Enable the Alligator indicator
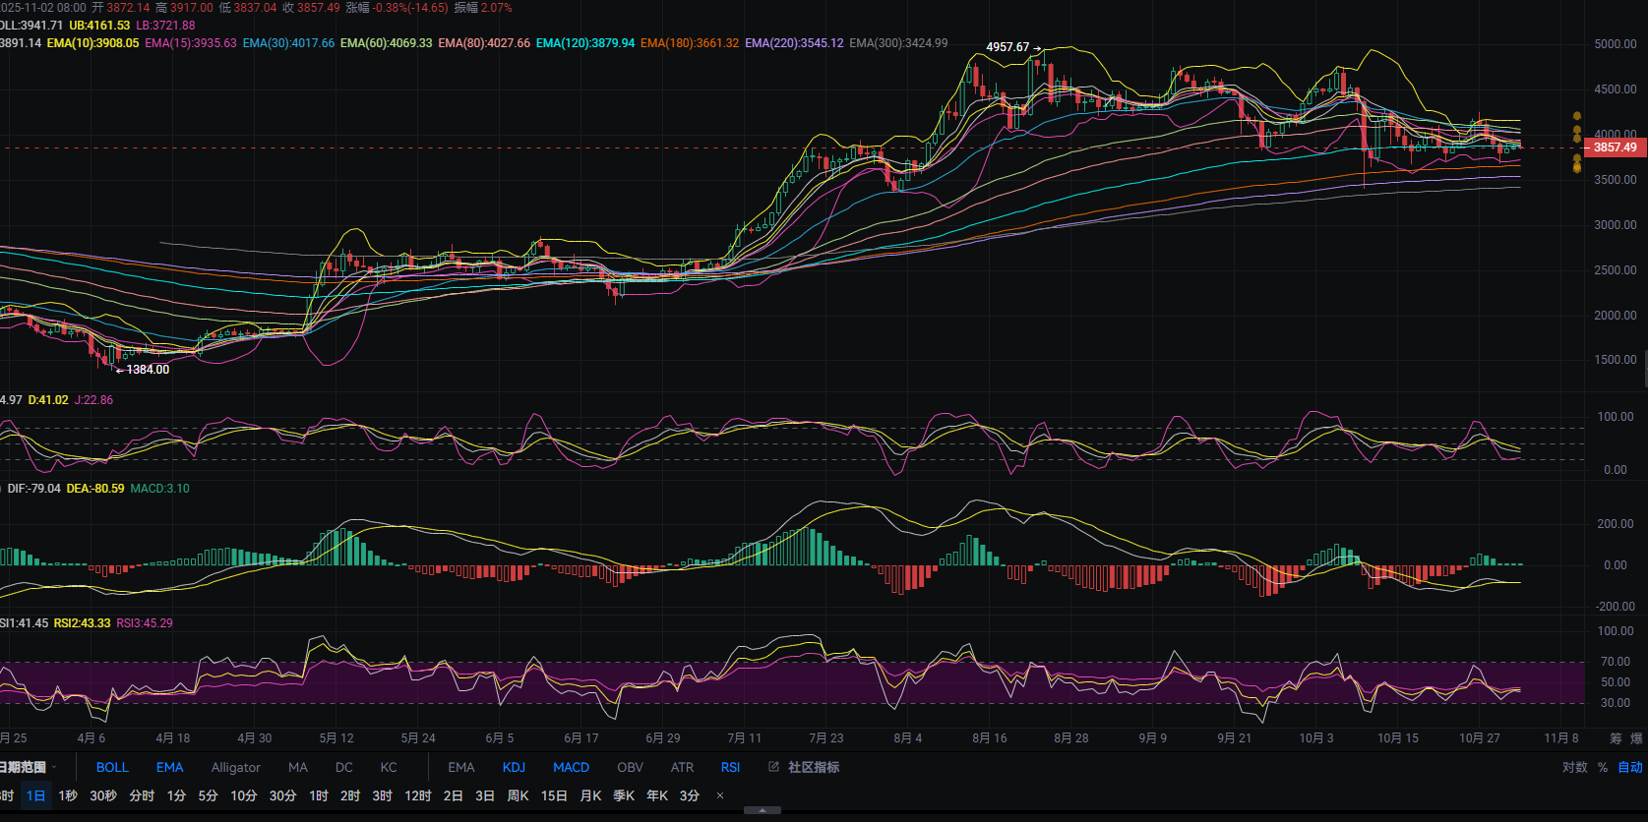Image resolution: width=1648 pixels, height=822 pixels. click(235, 767)
